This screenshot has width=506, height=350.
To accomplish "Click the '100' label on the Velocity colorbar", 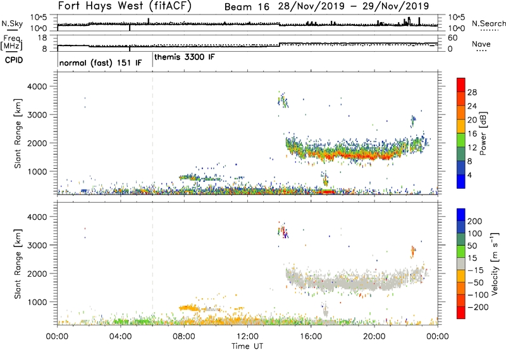I will coord(475,234).
